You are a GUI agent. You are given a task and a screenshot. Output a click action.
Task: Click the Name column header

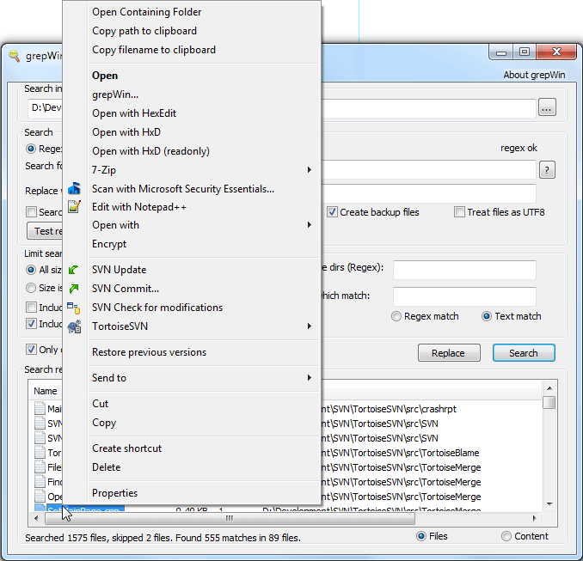pyautogui.click(x=46, y=391)
